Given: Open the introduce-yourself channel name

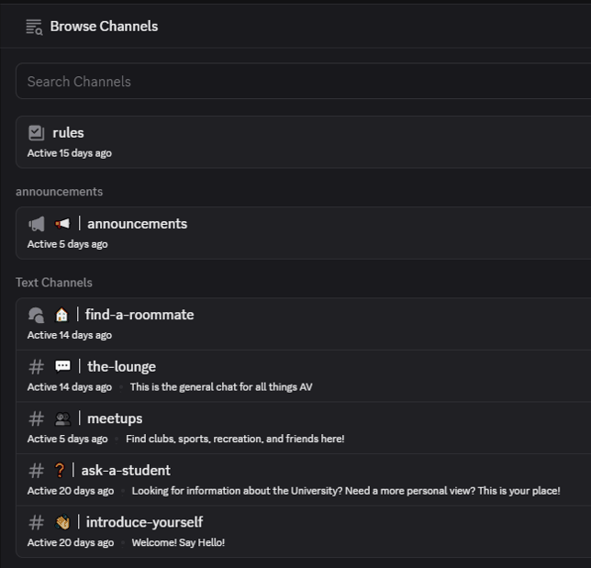Looking at the screenshot, I should click(144, 522).
